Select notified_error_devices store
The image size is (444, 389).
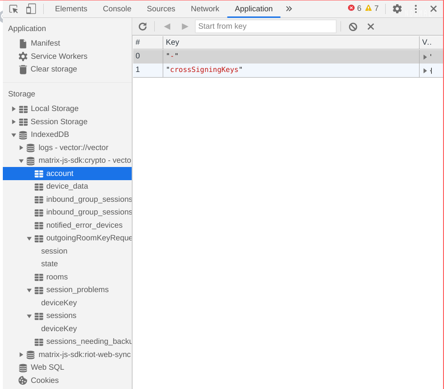(x=84, y=225)
